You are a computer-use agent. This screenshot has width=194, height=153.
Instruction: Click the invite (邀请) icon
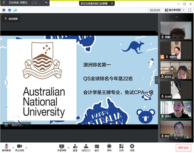coord(75,147)
